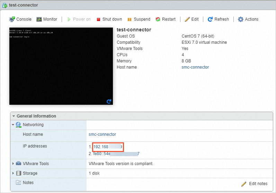Click Edit notes

click(x=254, y=184)
